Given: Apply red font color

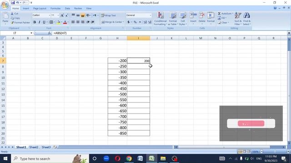Looking at the screenshot, I should pyautogui.click(x=65, y=22).
